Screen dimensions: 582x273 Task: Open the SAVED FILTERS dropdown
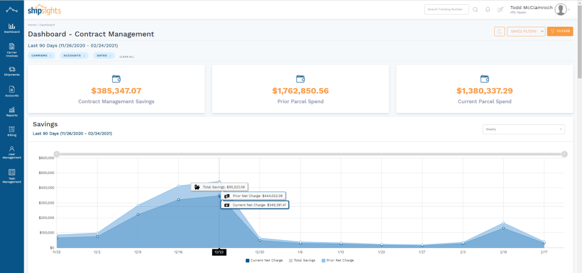tap(526, 32)
